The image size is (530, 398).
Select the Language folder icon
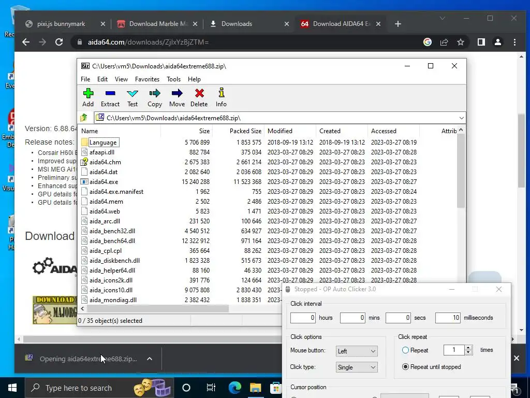(x=84, y=142)
